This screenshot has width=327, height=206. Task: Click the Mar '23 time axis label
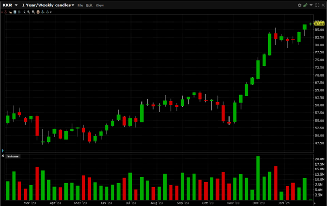30,203
